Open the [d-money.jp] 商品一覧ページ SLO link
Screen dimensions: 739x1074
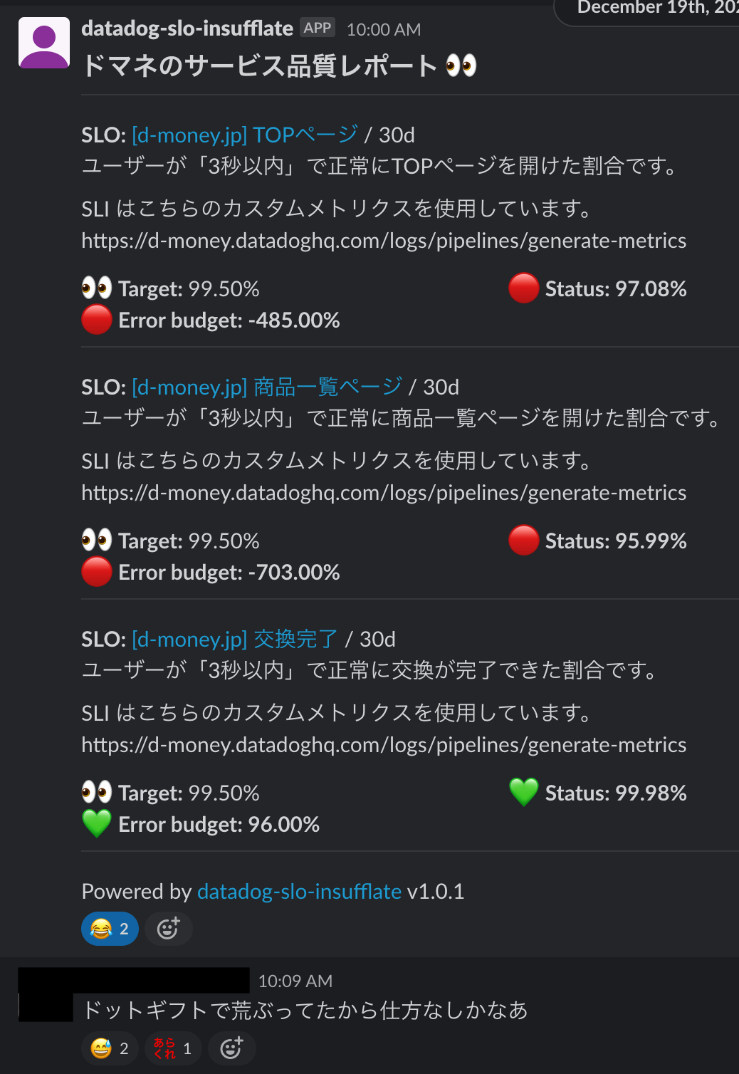tap(267, 387)
